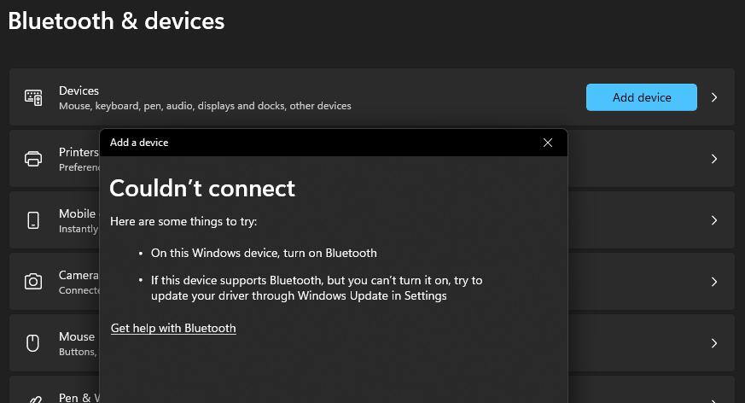Open the Devices settings label
Image resolution: width=745 pixels, height=403 pixels.
(x=79, y=91)
